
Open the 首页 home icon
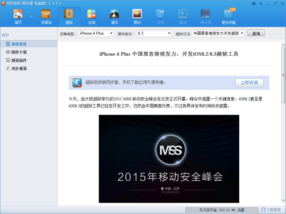[18, 14]
